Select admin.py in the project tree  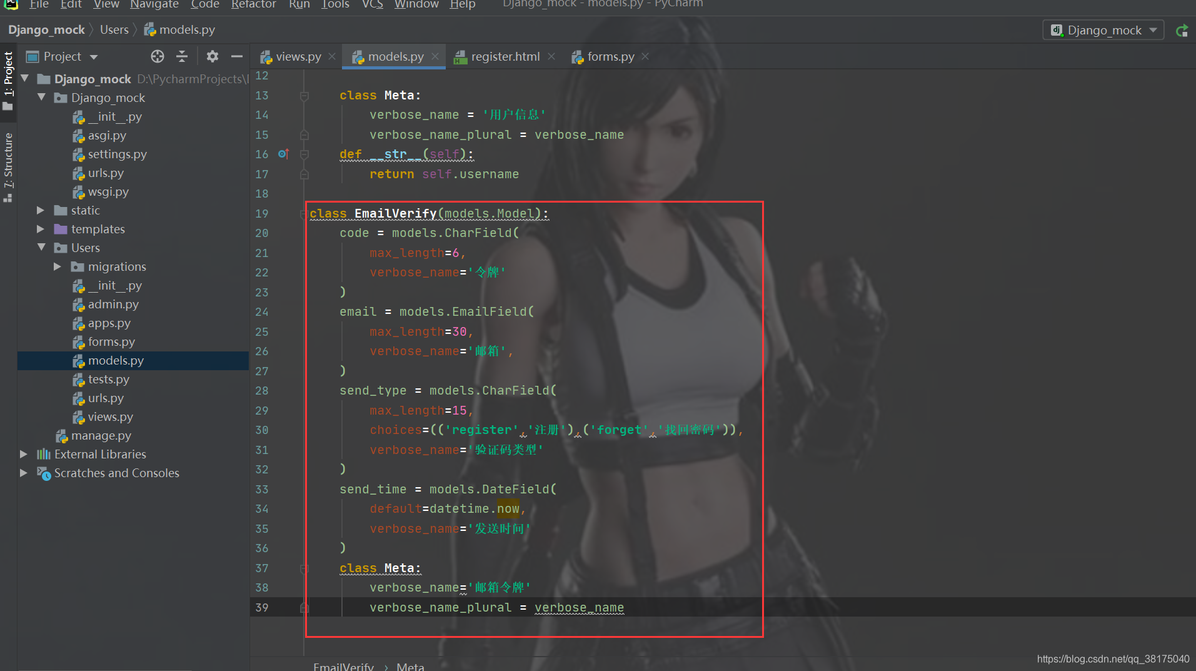click(113, 304)
